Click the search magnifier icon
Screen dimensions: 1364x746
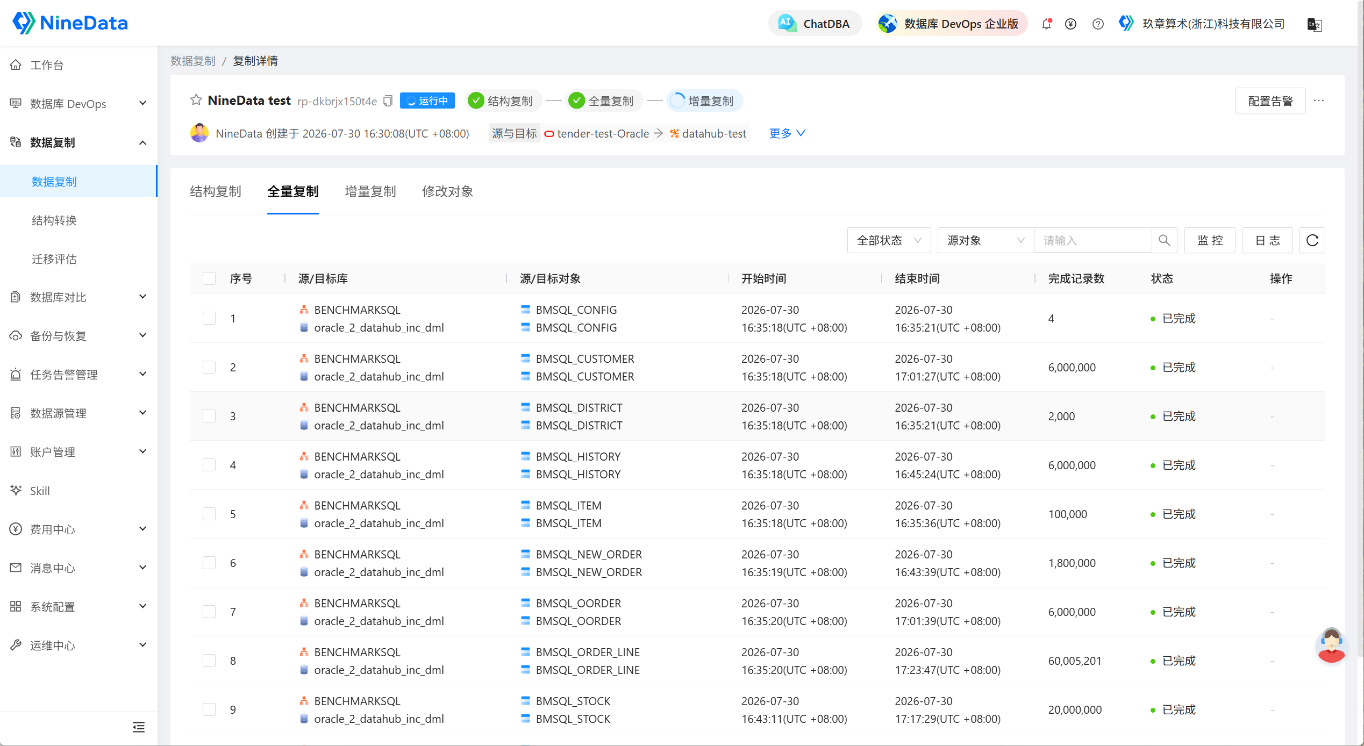tap(1164, 240)
